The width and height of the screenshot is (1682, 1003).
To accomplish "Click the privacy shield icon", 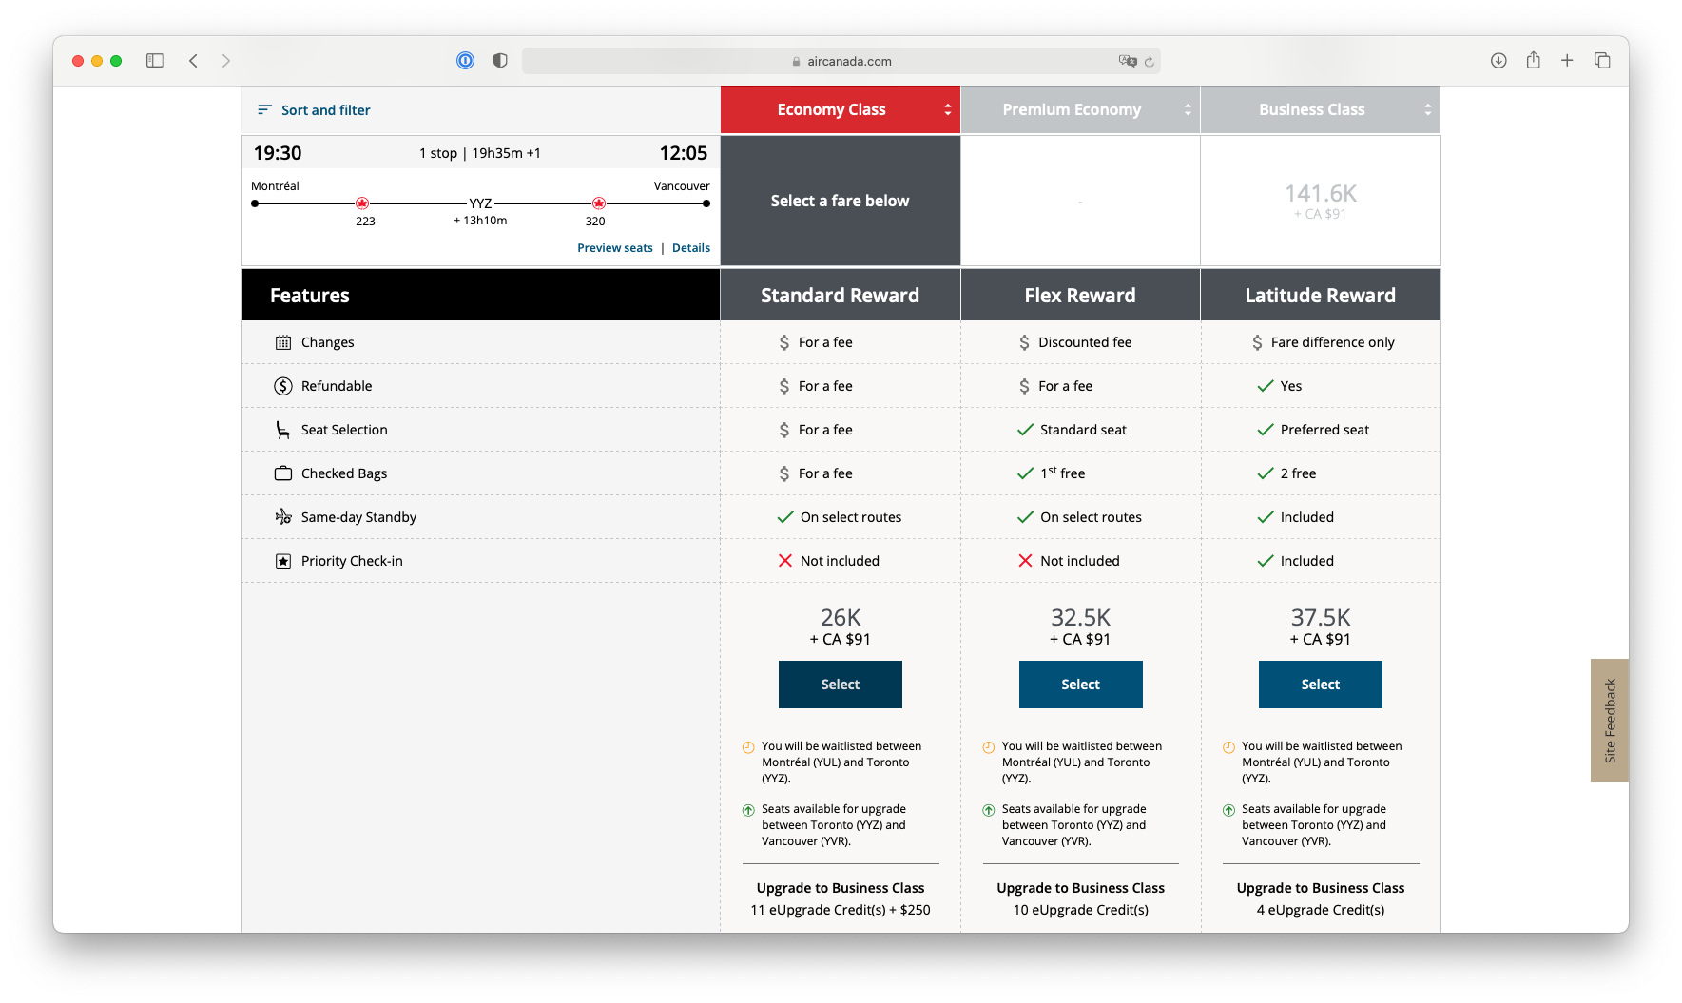I will pos(500,61).
